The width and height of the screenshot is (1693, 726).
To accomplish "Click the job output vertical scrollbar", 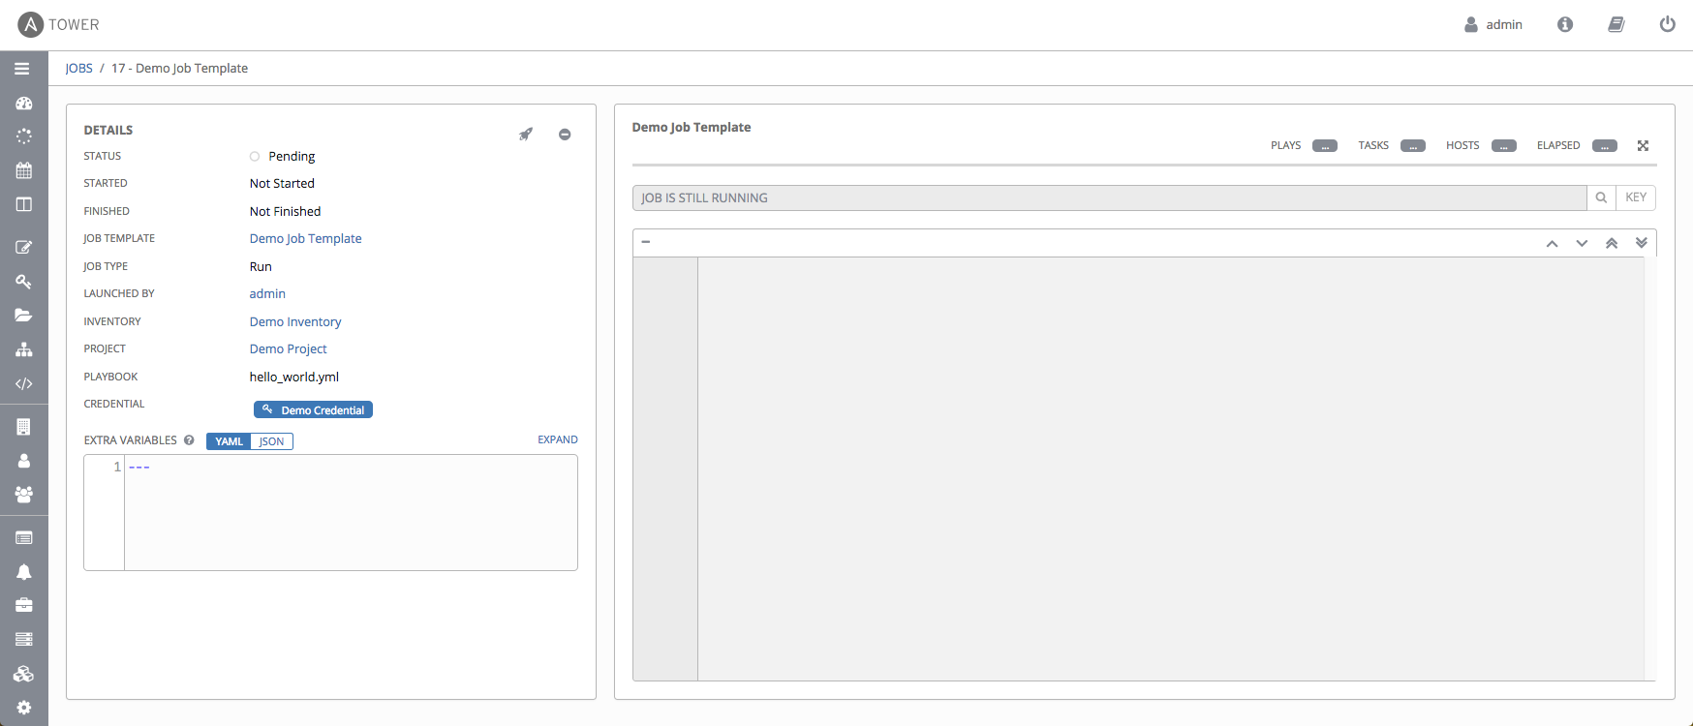I will click(x=1650, y=469).
